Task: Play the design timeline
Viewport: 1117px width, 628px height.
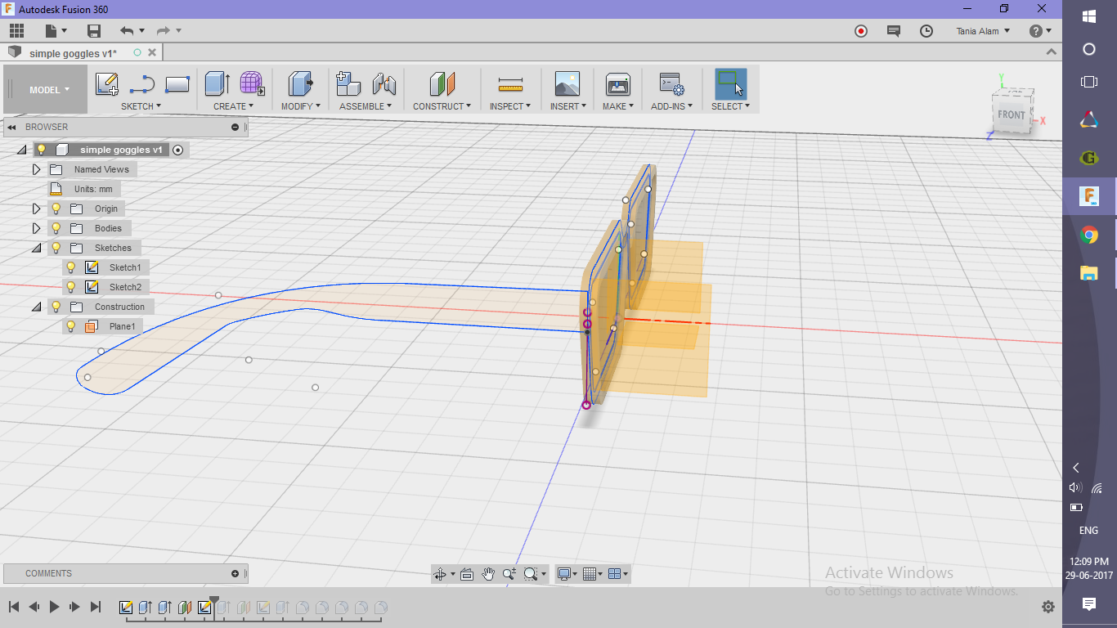Action: tap(54, 607)
